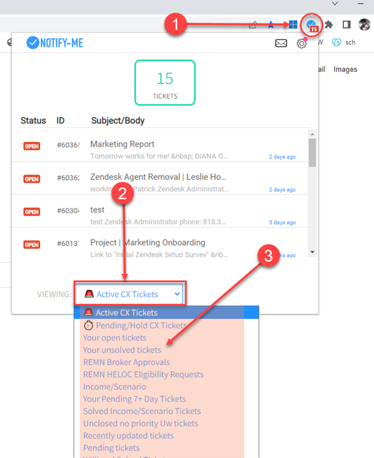
Task: Choose Unclosed no priority Uw tickets view
Action: point(167,423)
